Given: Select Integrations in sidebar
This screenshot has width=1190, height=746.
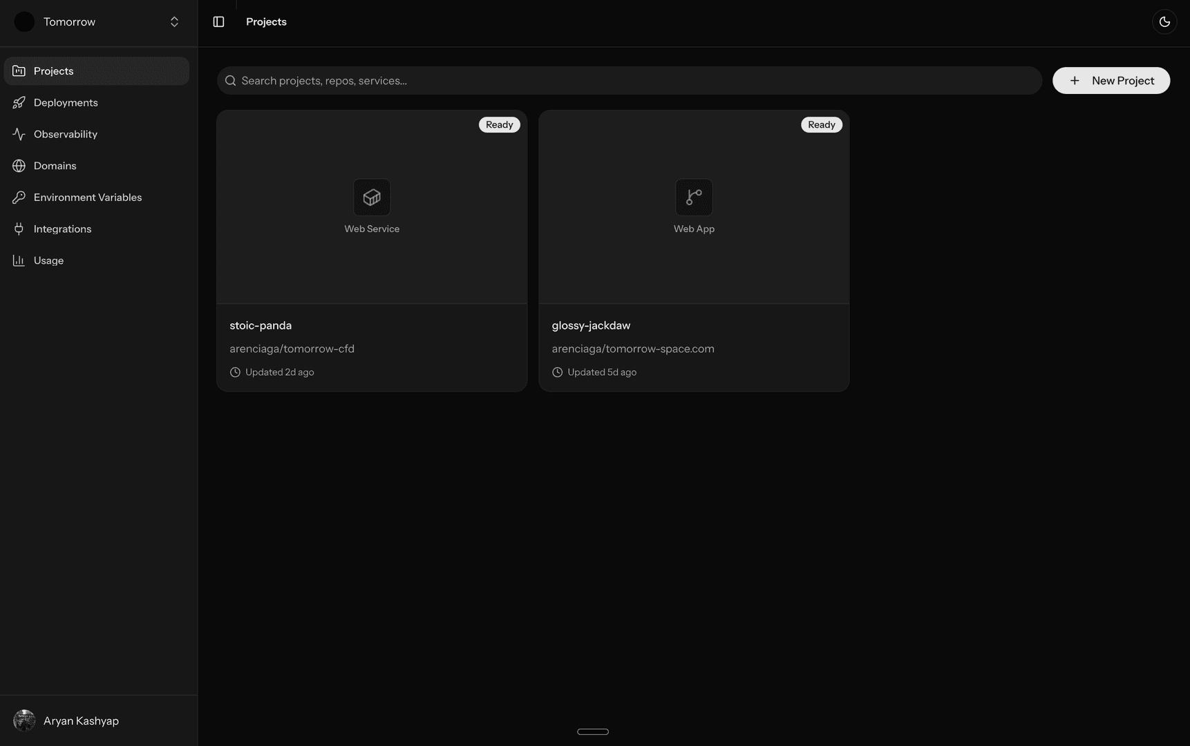Looking at the screenshot, I should (x=97, y=229).
